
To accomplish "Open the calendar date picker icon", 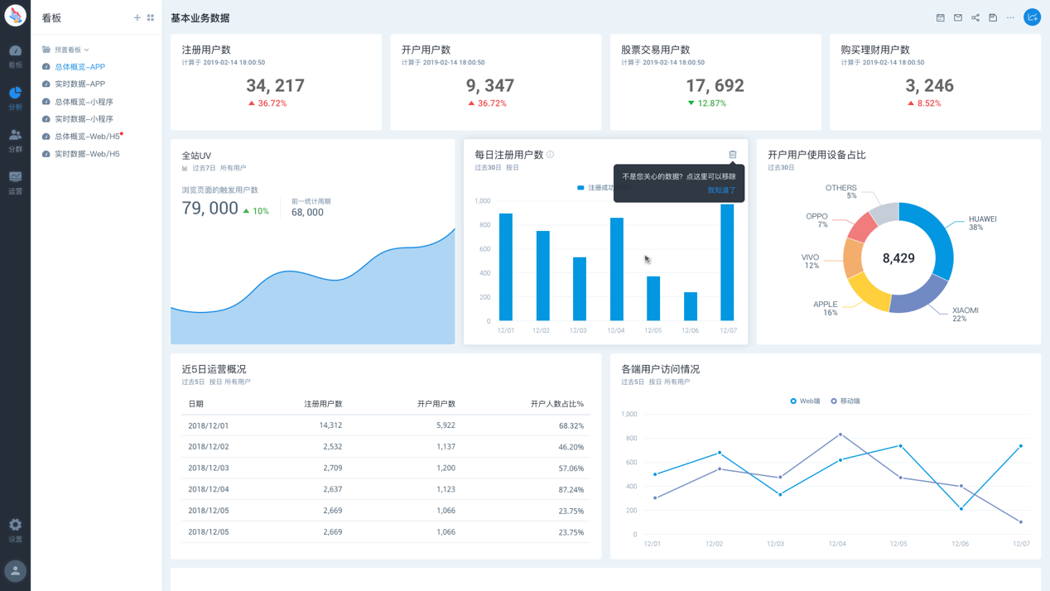I will coord(940,17).
